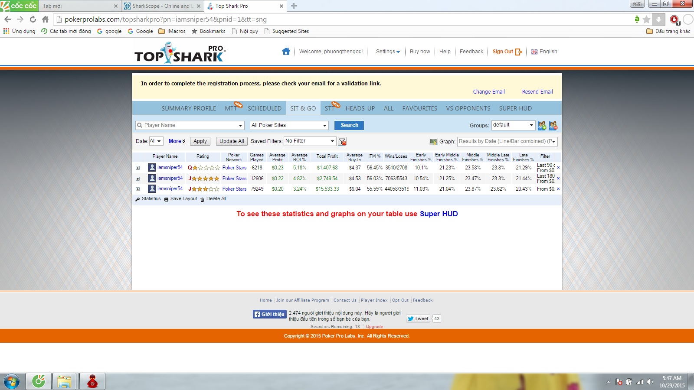
Task: Open the Player Index footer link
Action: pos(374,300)
